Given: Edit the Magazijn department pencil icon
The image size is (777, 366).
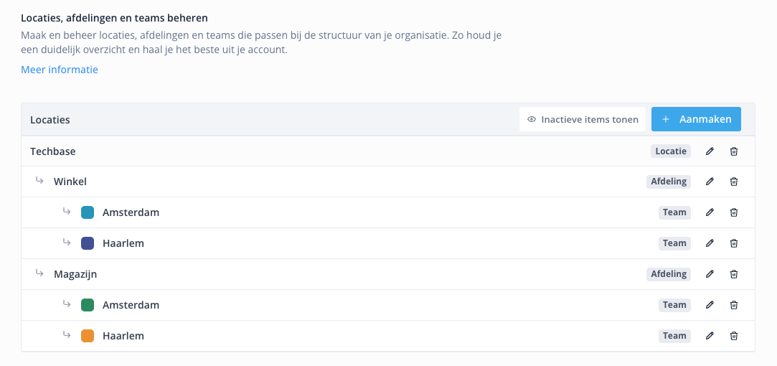Looking at the screenshot, I should [710, 274].
